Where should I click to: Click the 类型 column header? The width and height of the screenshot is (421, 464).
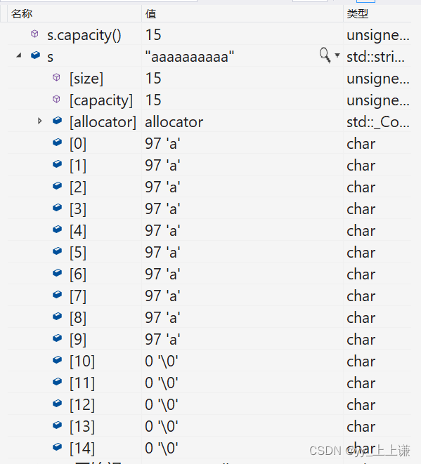(x=358, y=13)
